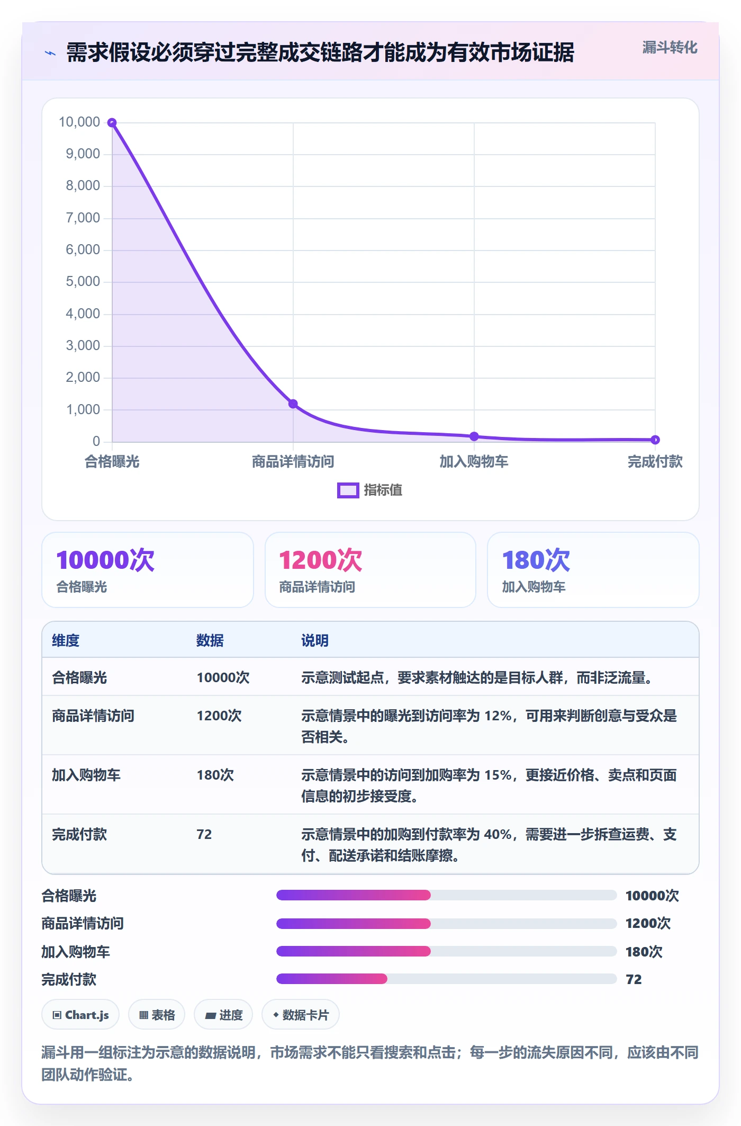Click the lightning bolt icon beside the title
Screen dimensions: 741x1126
(x=50, y=53)
